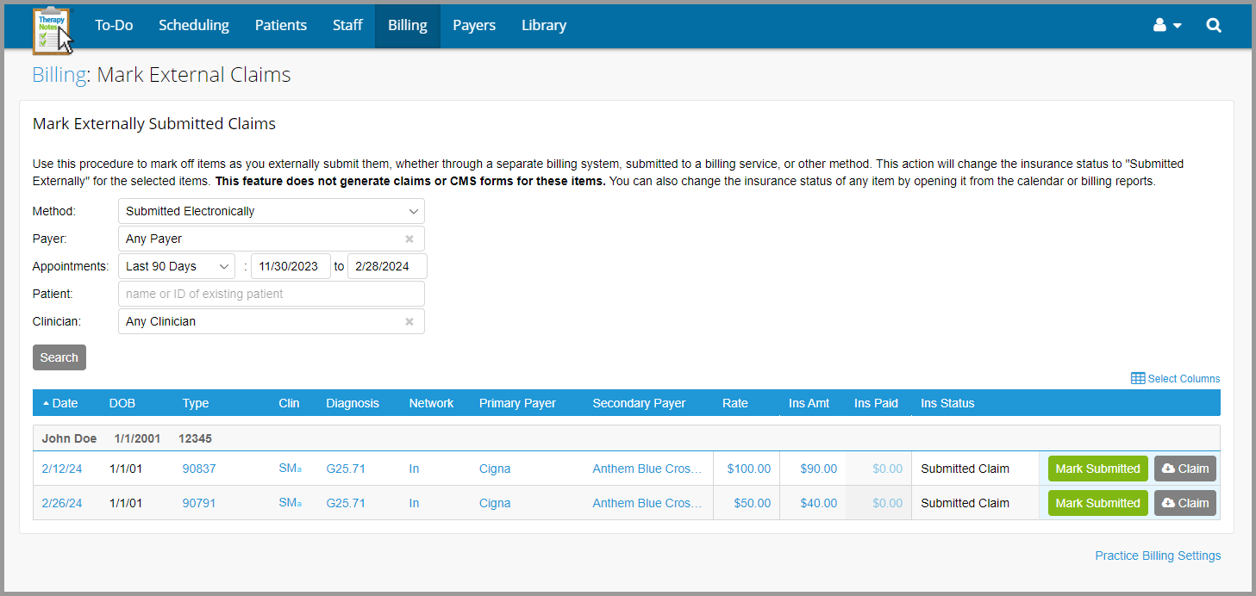Switch to the Scheduling tab

click(193, 25)
